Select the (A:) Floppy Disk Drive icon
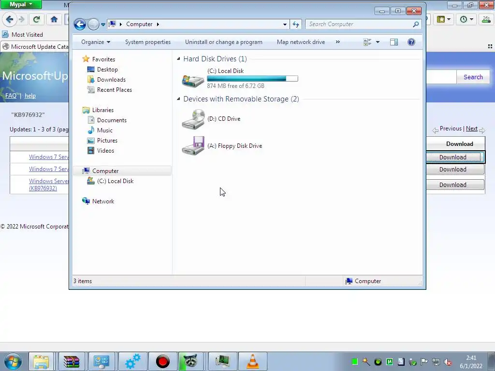The image size is (495, 371). click(x=193, y=146)
